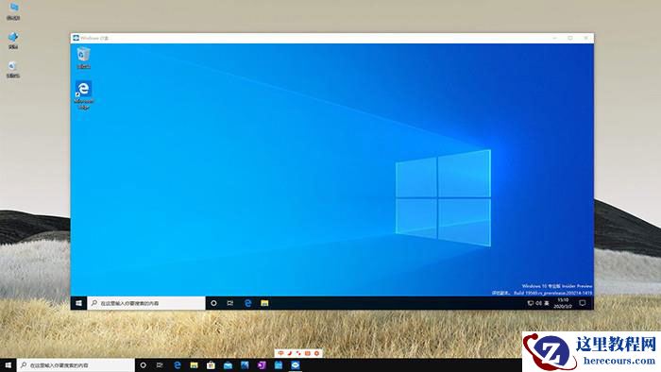
Task: Select the Windows Sandbox host taskbar button
Action: pyautogui.click(x=295, y=365)
